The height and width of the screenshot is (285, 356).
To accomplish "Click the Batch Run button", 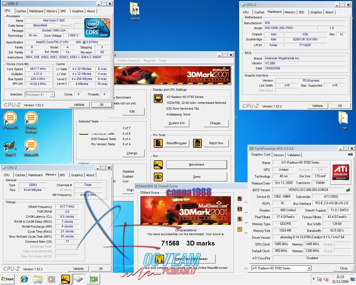I will click(216, 143).
